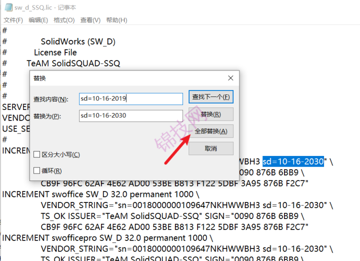Screen dimensions: 360x261
Task: Click the Notepad app icon in title bar
Action: [x=8, y=7]
